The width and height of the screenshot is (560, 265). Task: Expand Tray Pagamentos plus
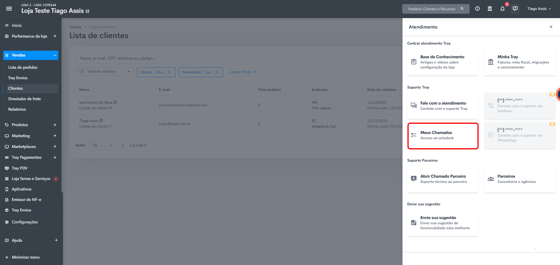point(55,158)
